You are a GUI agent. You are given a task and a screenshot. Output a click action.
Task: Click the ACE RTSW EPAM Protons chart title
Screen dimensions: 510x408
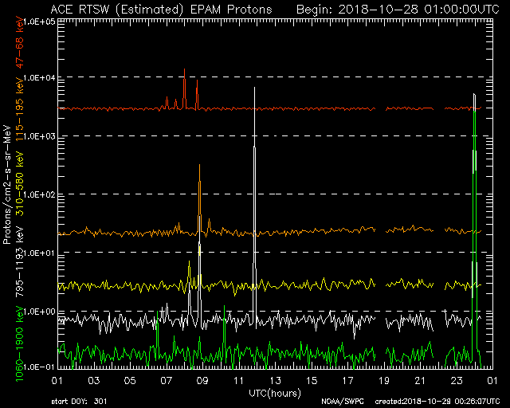160,9
